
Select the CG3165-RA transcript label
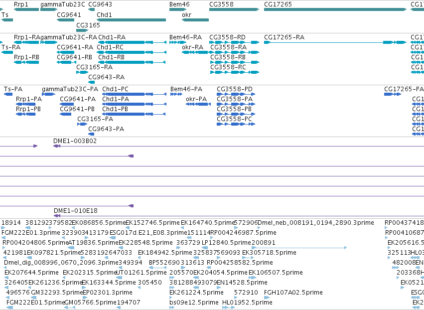(94, 67)
